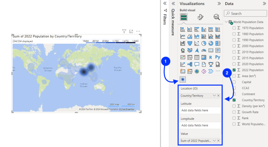Select the Clustered bar chart visual
This screenshot has height=147, width=268.
tap(197, 29)
